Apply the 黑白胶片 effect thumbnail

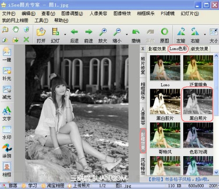pyautogui.click(x=165, y=104)
